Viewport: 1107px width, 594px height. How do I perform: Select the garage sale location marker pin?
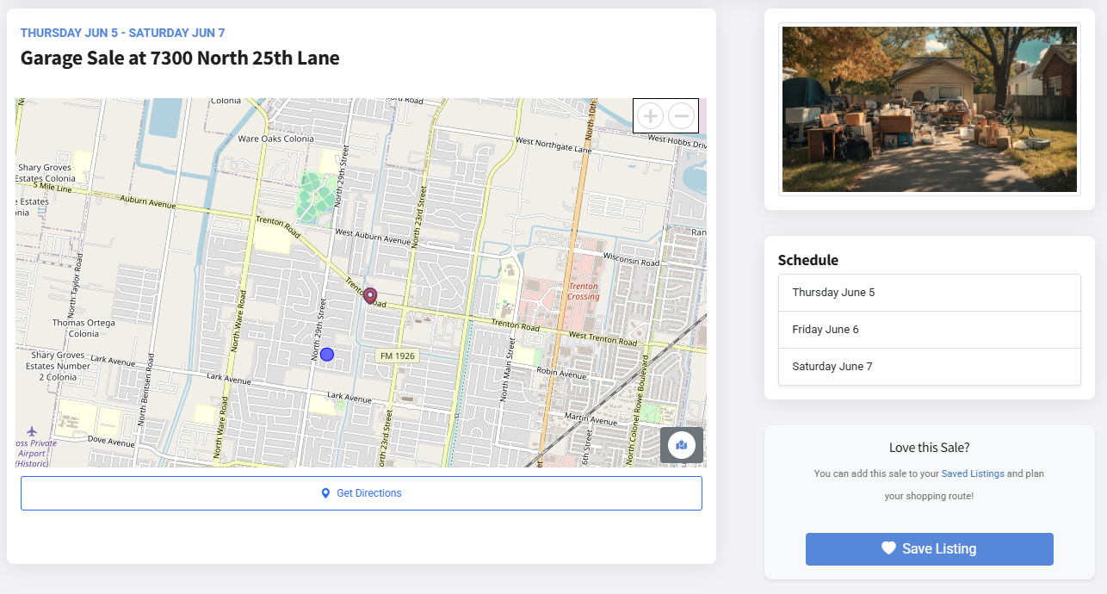(x=370, y=294)
